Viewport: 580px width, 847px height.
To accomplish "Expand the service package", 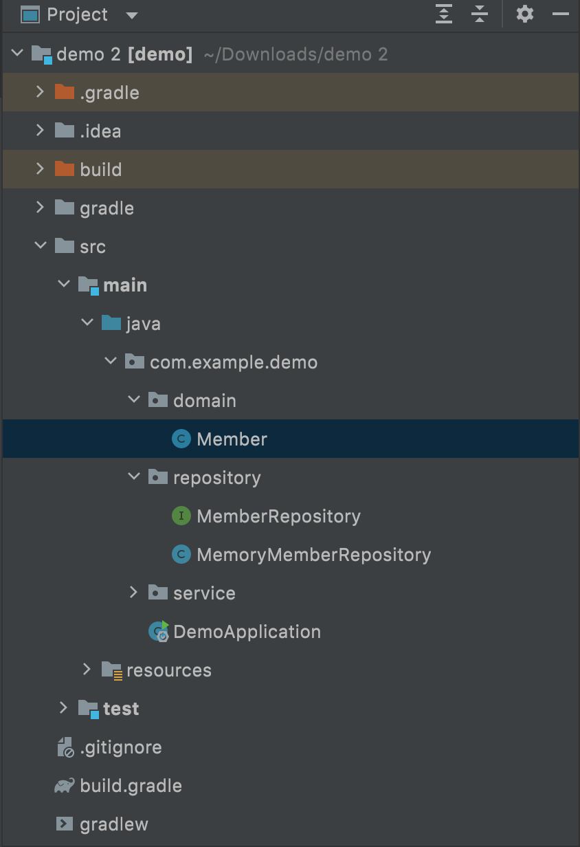I will tap(134, 593).
